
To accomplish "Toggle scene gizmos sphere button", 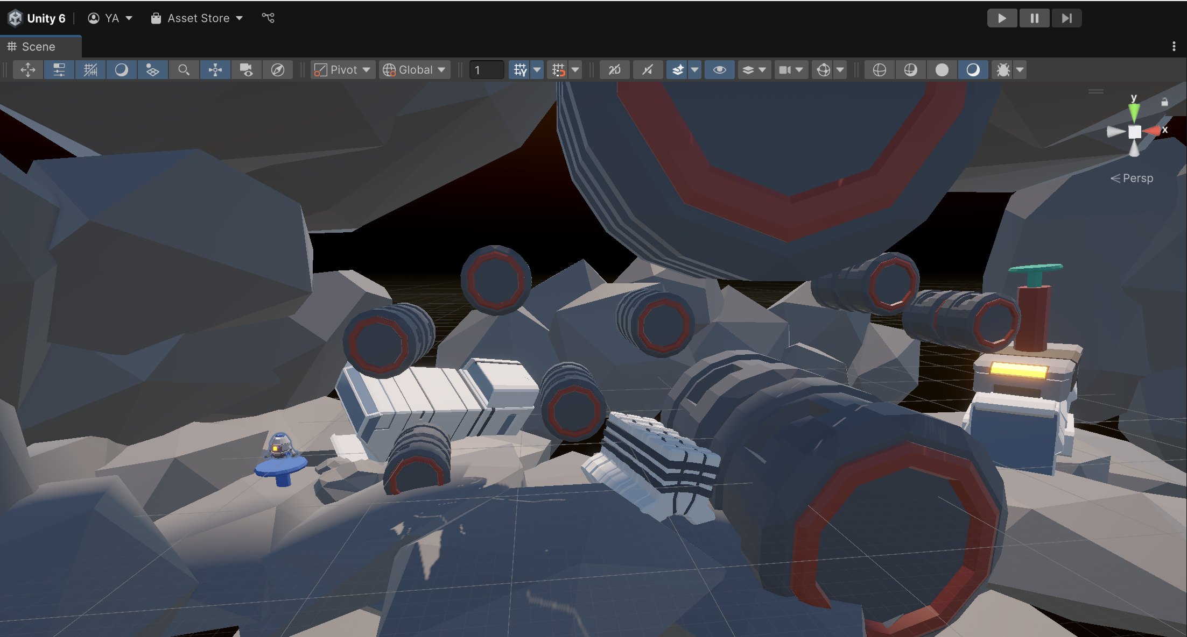I will [823, 70].
